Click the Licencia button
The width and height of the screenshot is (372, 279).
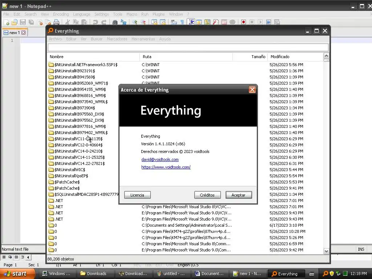(137, 195)
